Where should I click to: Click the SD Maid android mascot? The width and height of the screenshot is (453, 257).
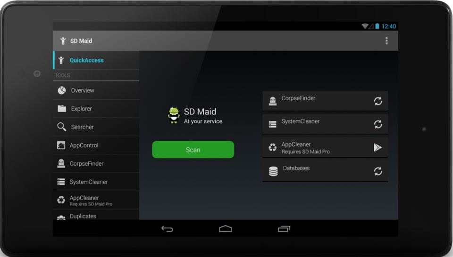pos(174,115)
